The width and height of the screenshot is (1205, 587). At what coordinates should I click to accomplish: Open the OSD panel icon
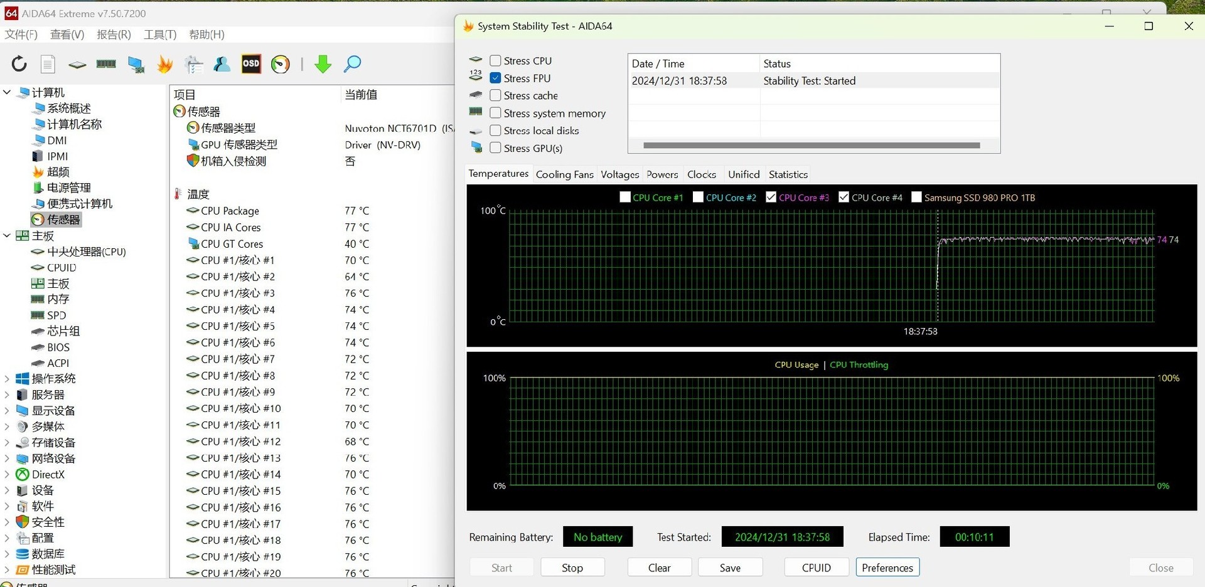tap(251, 63)
